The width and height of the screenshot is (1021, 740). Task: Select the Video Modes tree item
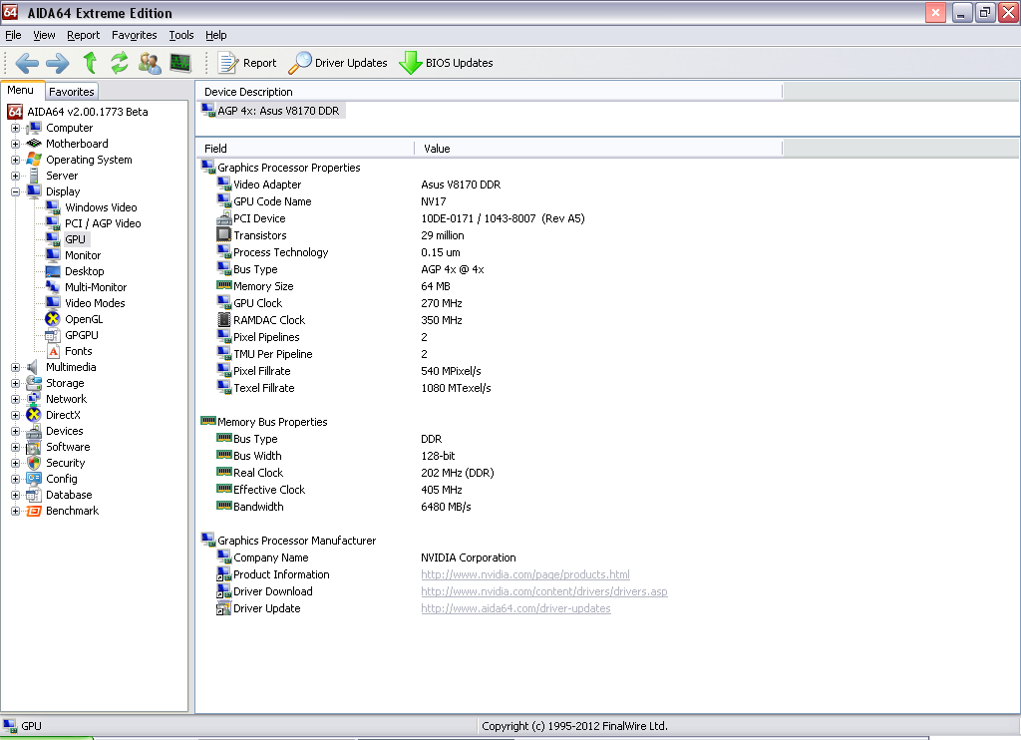(x=95, y=303)
